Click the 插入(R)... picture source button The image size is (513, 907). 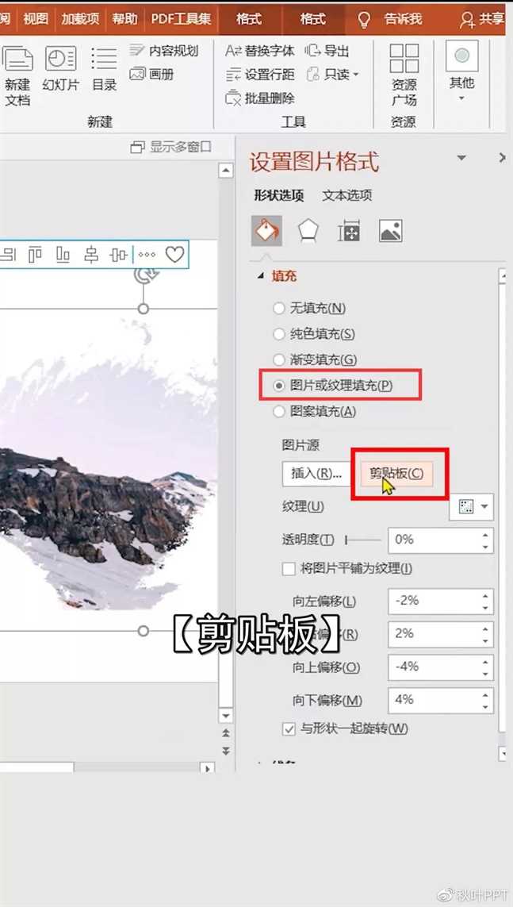click(316, 474)
